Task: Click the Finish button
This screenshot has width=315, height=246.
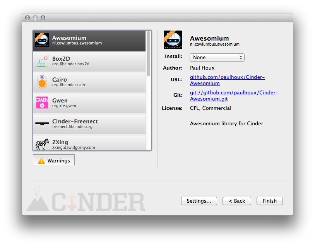Action: click(x=270, y=201)
